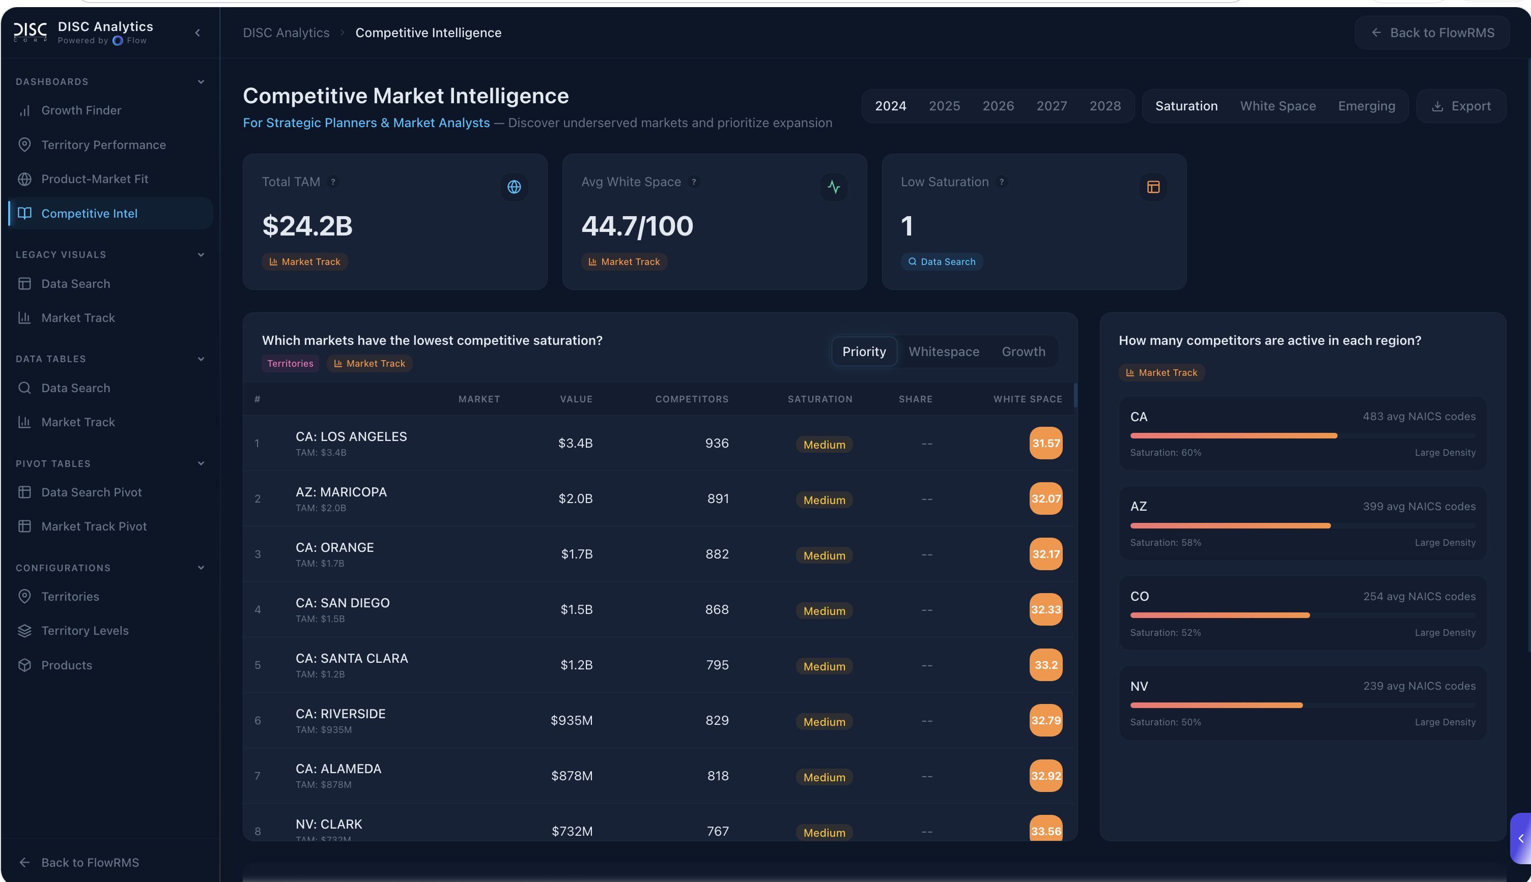Click the table icon on the Low Saturation card
The height and width of the screenshot is (882, 1531).
click(x=1152, y=187)
